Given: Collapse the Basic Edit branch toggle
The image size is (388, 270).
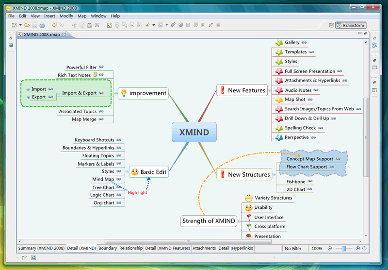Looking at the screenshot, I should (x=127, y=171).
